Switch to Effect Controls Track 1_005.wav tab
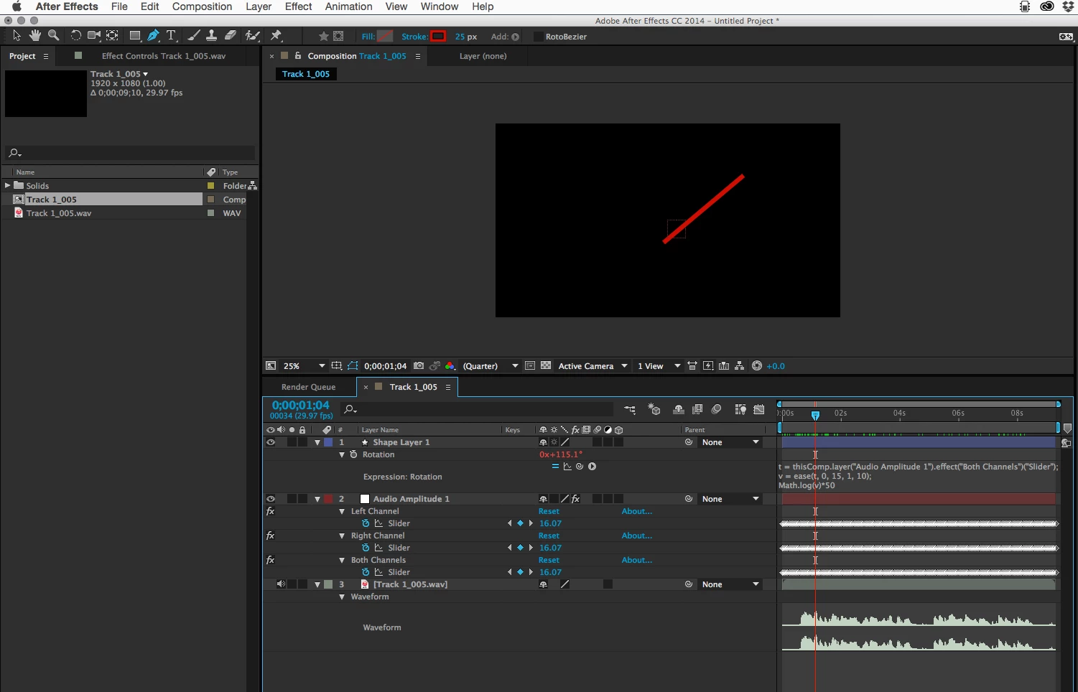Viewport: 1078px width, 692px height. (164, 56)
